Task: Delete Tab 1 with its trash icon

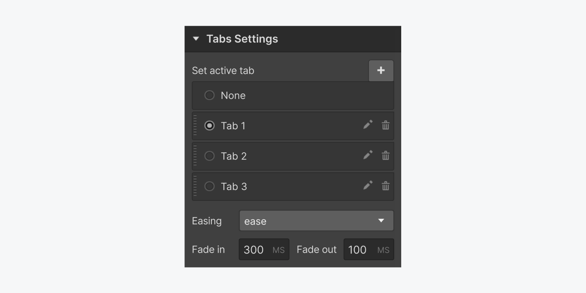Action: 386,125
